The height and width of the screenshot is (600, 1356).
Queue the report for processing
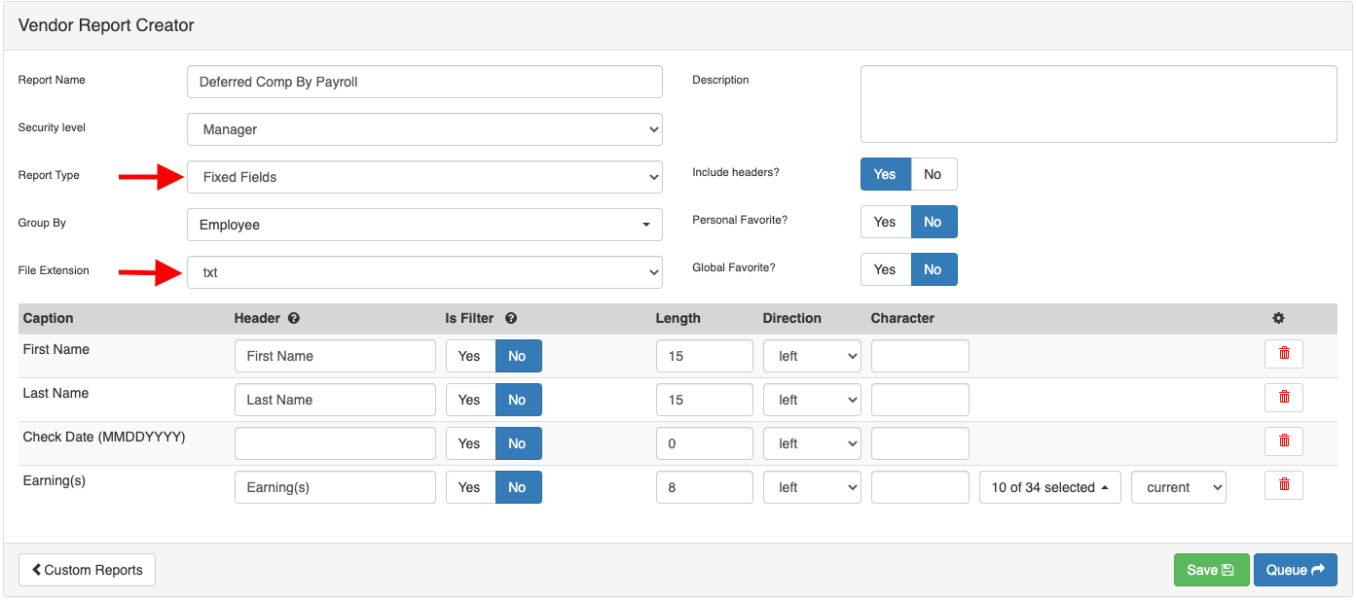click(x=1295, y=569)
